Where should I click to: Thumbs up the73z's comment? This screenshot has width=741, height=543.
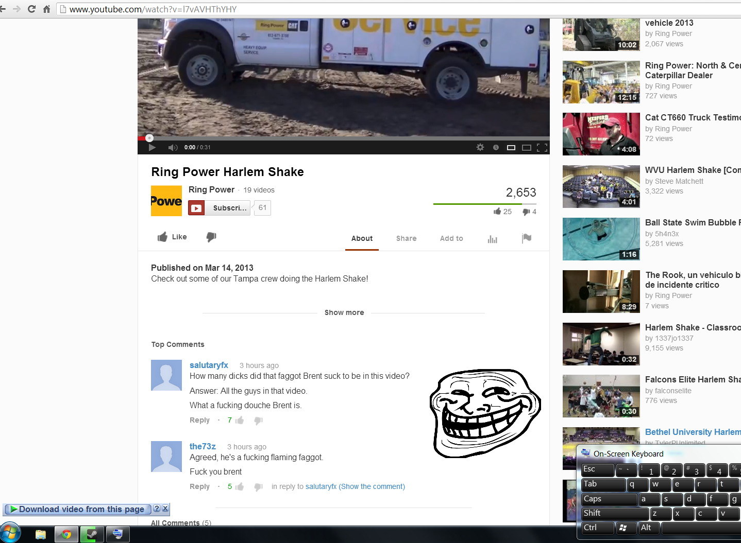[x=240, y=487]
